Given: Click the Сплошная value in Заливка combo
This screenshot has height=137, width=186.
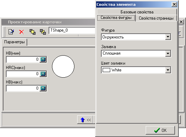Looking at the screenshot, I should coord(112,53).
